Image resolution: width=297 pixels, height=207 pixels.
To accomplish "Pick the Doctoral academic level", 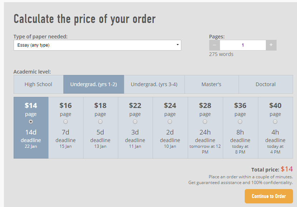I will (x=266, y=84).
